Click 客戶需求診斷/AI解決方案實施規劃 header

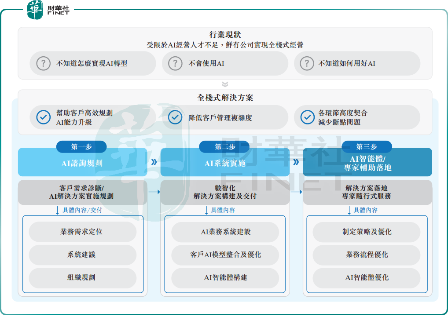pos(83,192)
